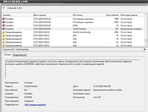Click event code 7001 cell

(x=116, y=22)
